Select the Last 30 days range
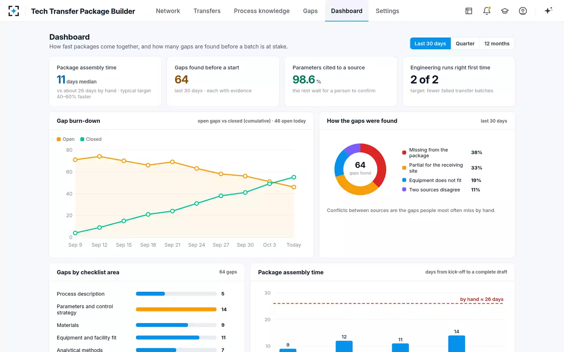The image size is (564, 352). tap(430, 43)
